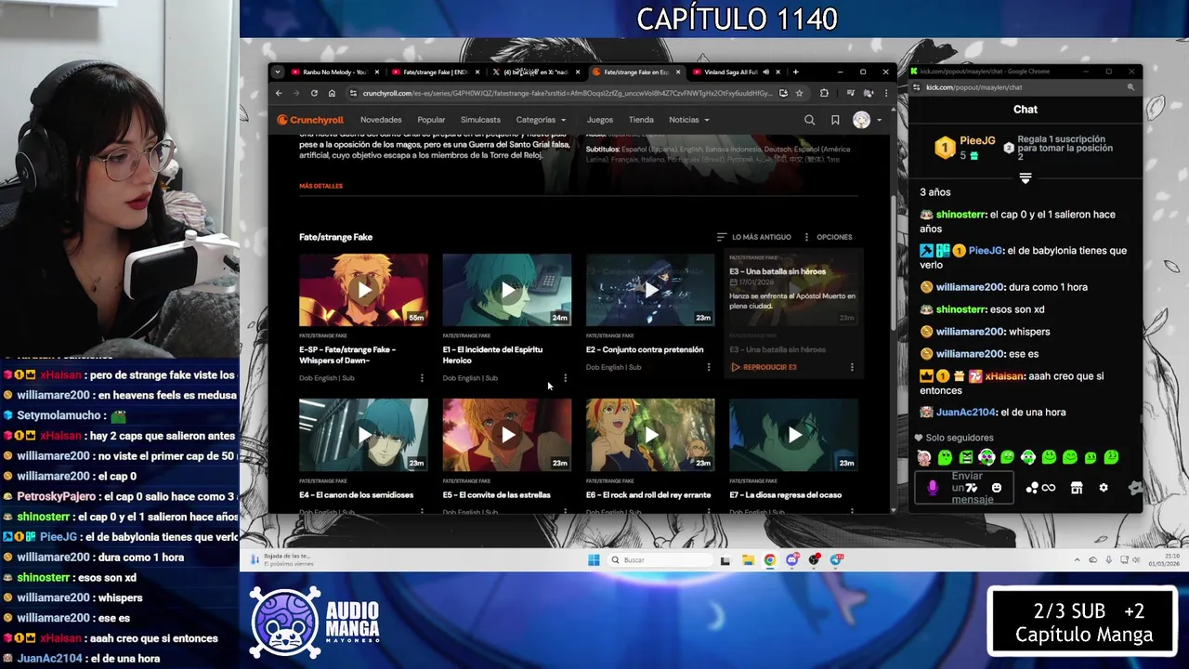This screenshot has width=1189, height=669.
Task: Open the Kick chat shop icon
Action: click(x=1077, y=488)
